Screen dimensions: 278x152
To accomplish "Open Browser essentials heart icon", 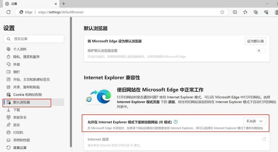I will (266, 12).
